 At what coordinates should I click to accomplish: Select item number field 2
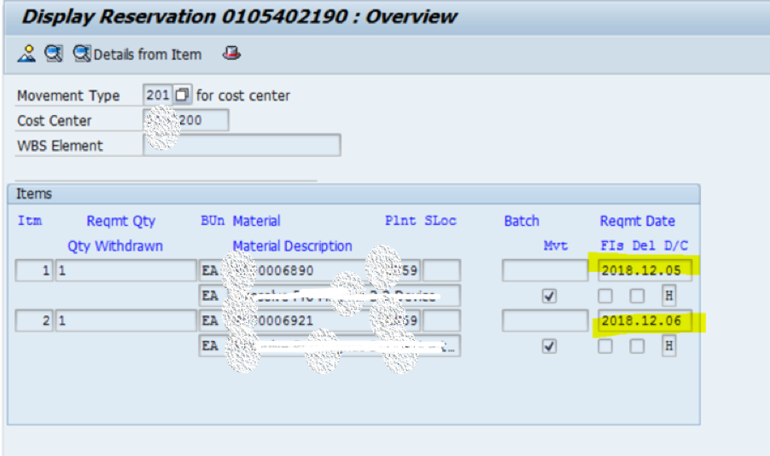click(x=34, y=320)
